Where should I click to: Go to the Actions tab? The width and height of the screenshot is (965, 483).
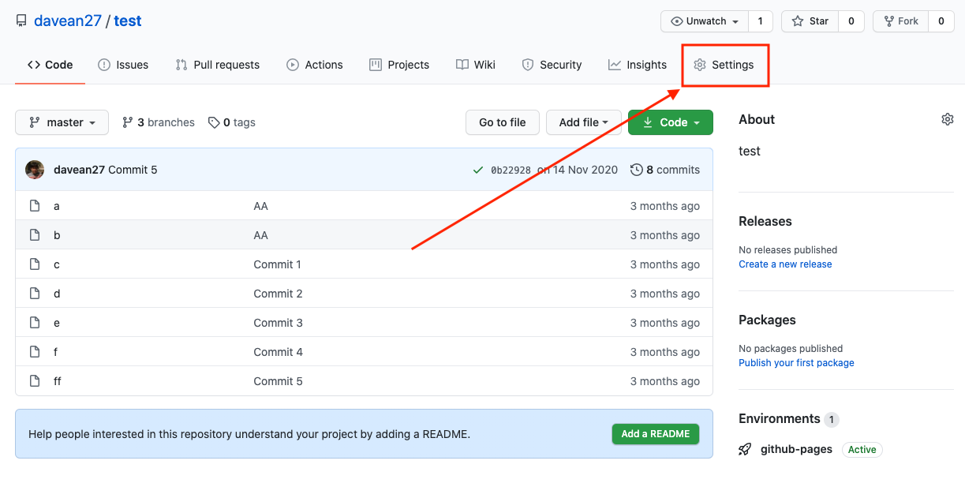[x=314, y=65]
